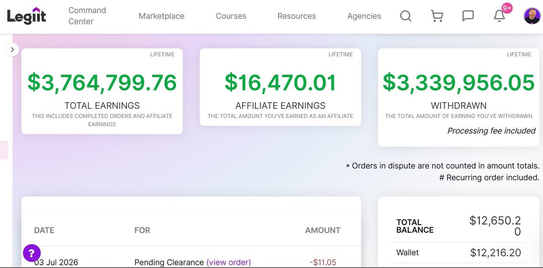Click the TOTAL BALANCE label

point(415,226)
